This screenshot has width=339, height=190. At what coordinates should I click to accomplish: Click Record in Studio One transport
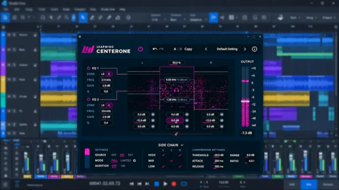coord(173,184)
